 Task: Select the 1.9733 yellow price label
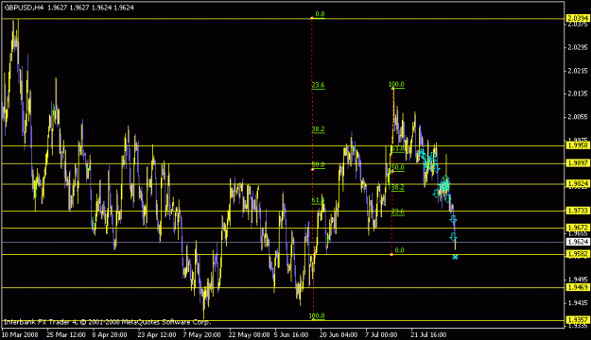click(578, 211)
